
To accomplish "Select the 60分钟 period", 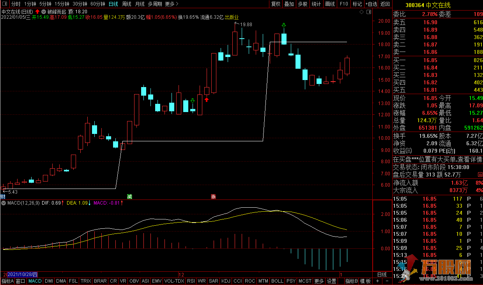I will 98,4.
